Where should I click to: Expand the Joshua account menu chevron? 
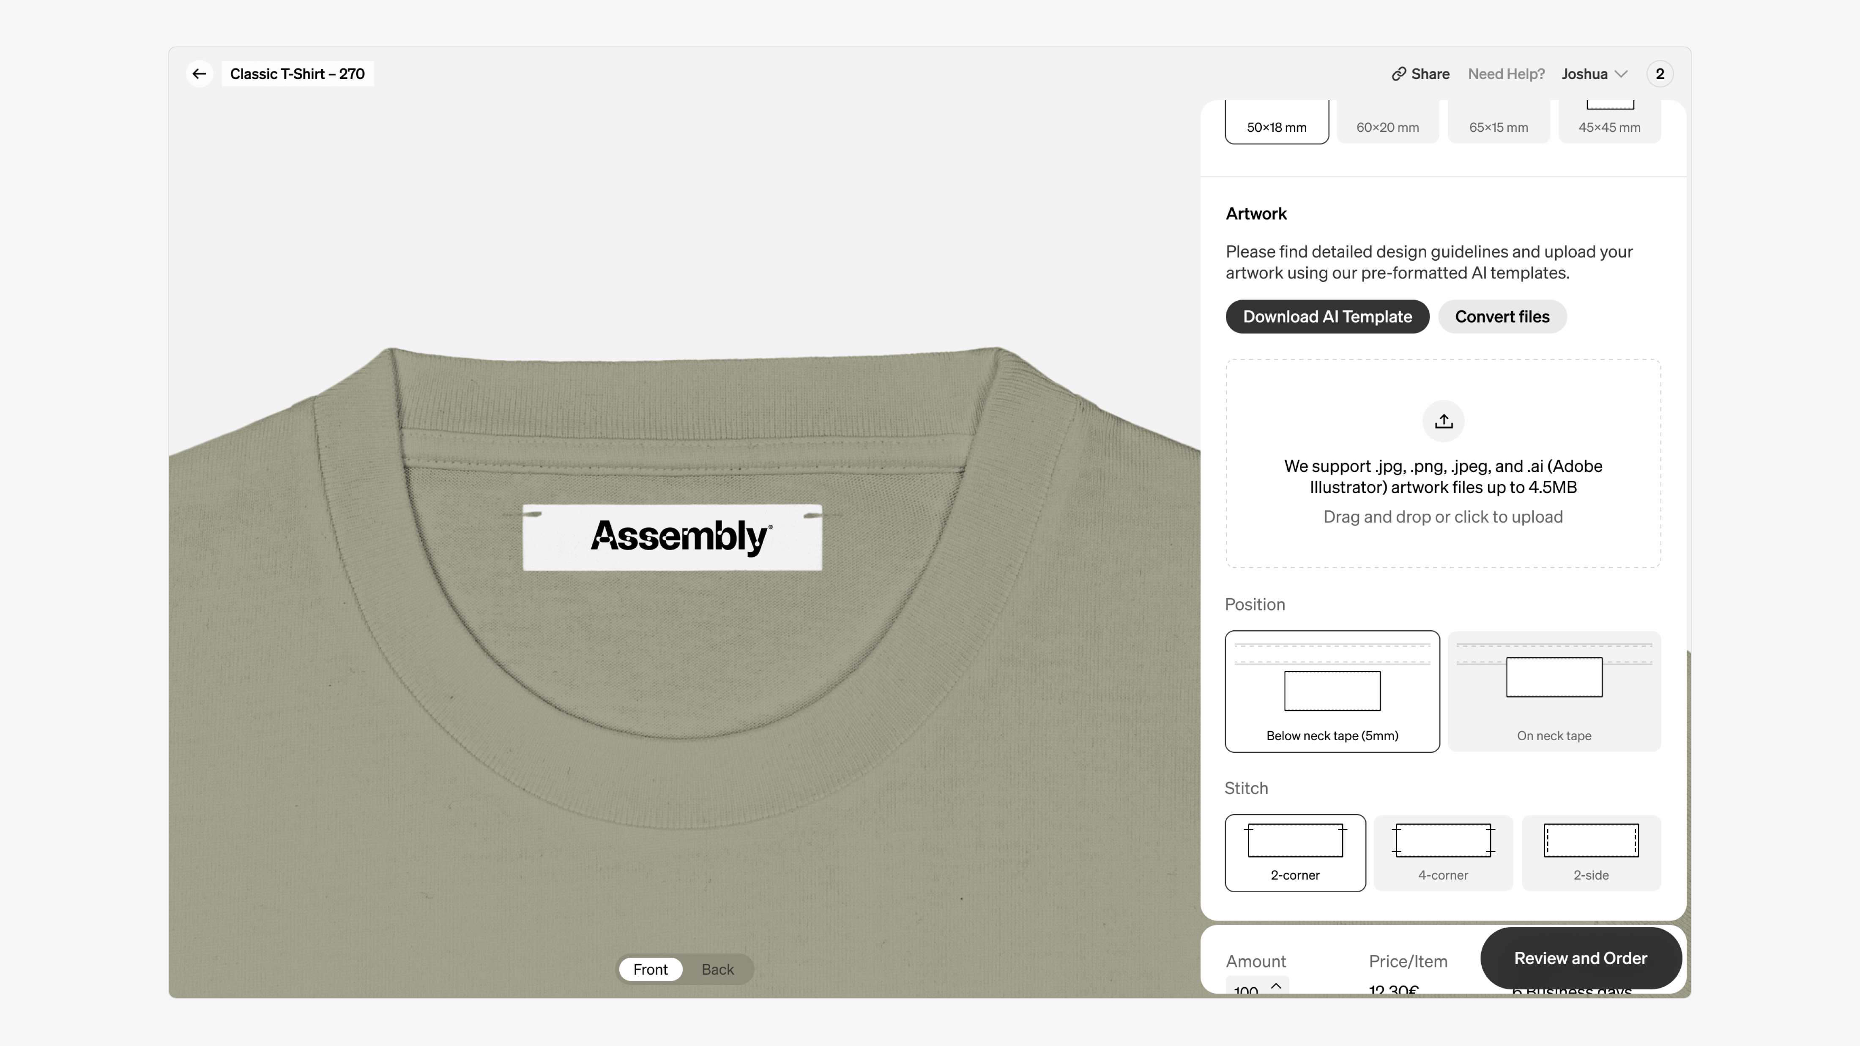coord(1621,74)
